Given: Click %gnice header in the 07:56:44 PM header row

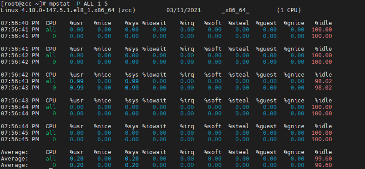Looking at the screenshot, I should (294, 126).
